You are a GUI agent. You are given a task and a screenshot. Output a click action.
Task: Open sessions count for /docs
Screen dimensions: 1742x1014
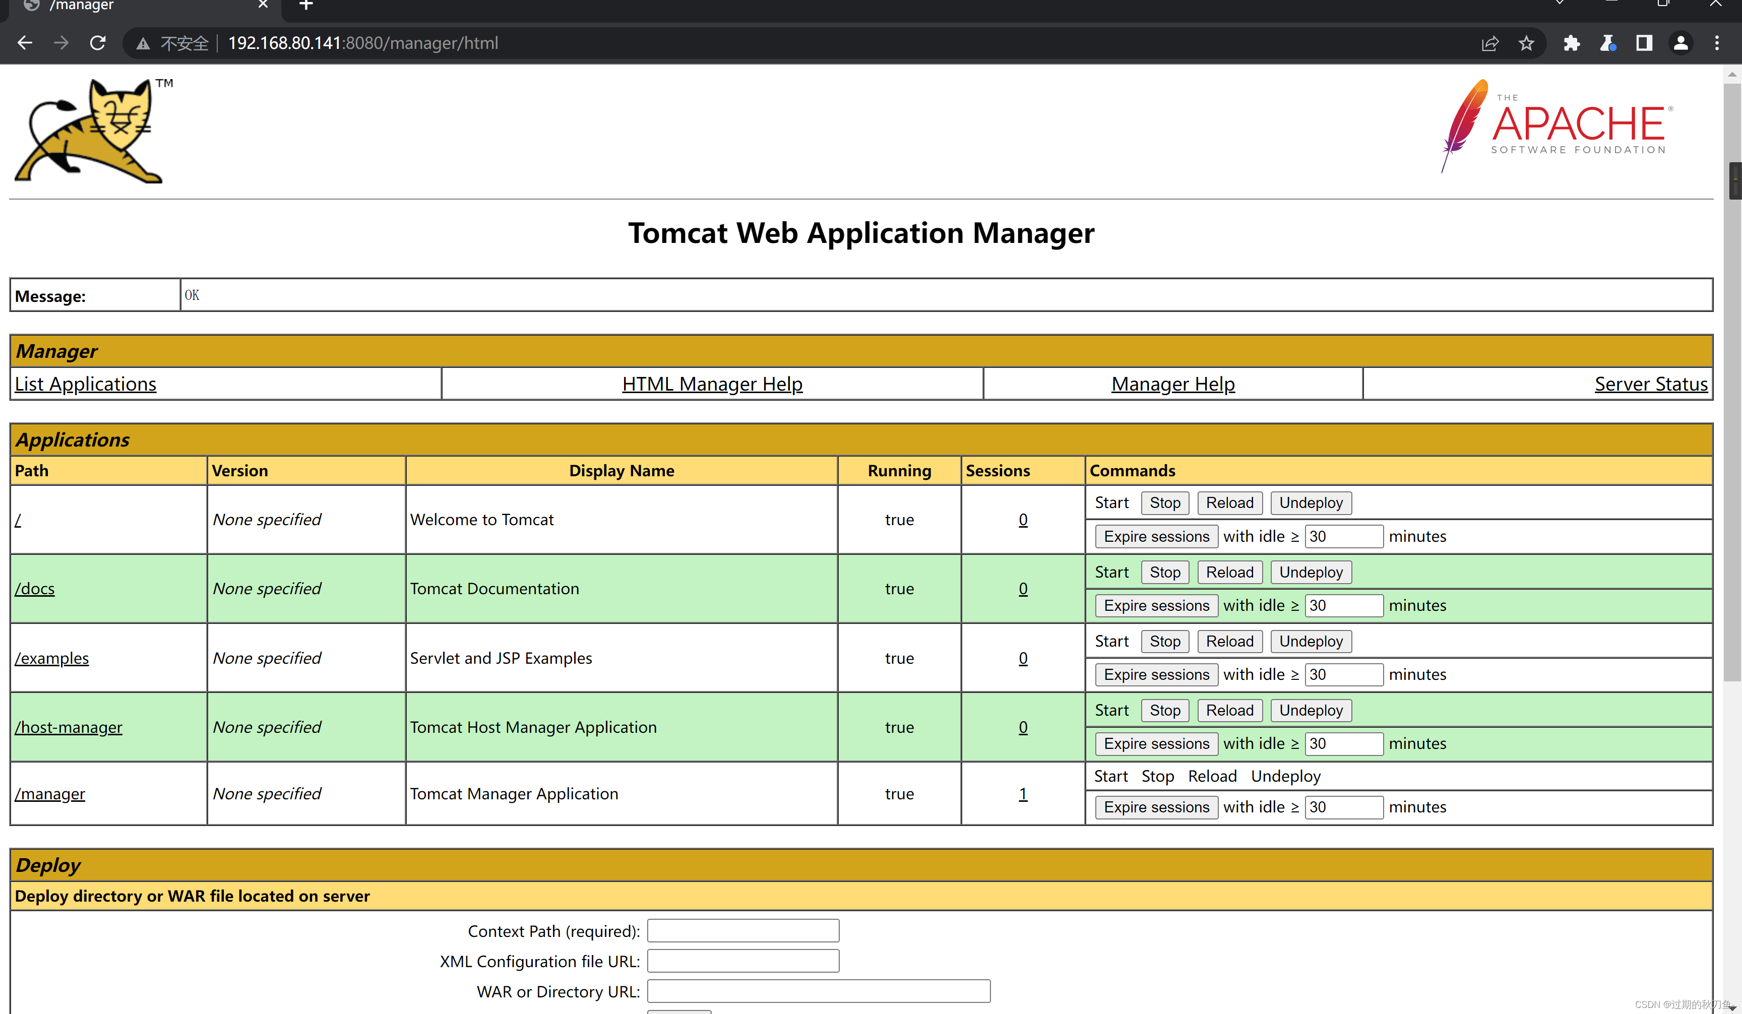point(1023,588)
